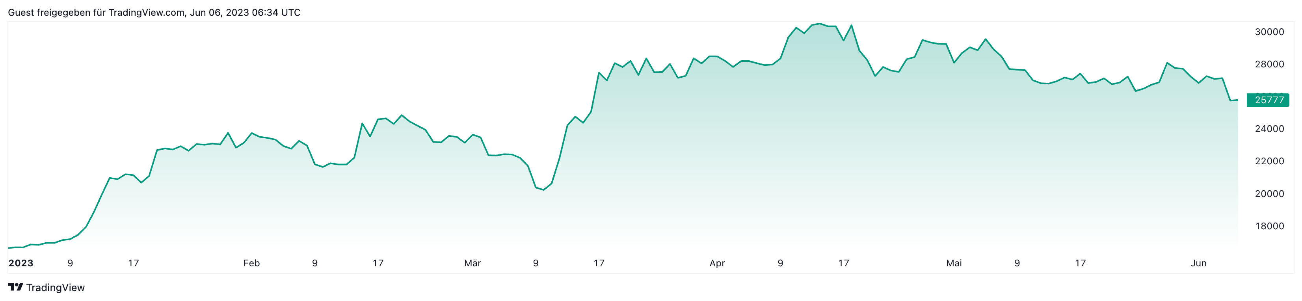
Task: Click the first 17 date label in January
Action: (134, 263)
